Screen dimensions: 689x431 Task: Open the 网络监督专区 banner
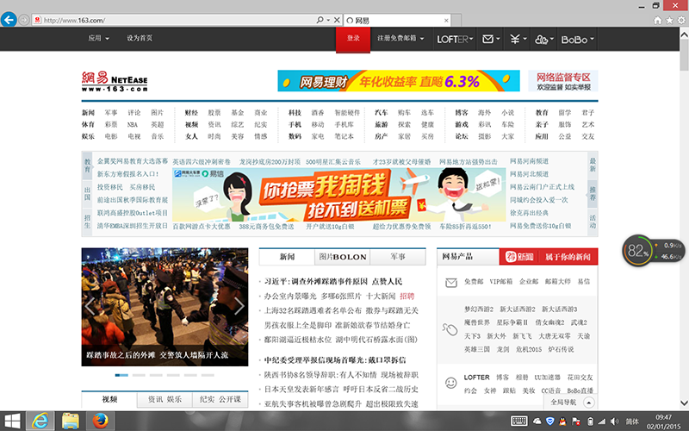click(563, 81)
